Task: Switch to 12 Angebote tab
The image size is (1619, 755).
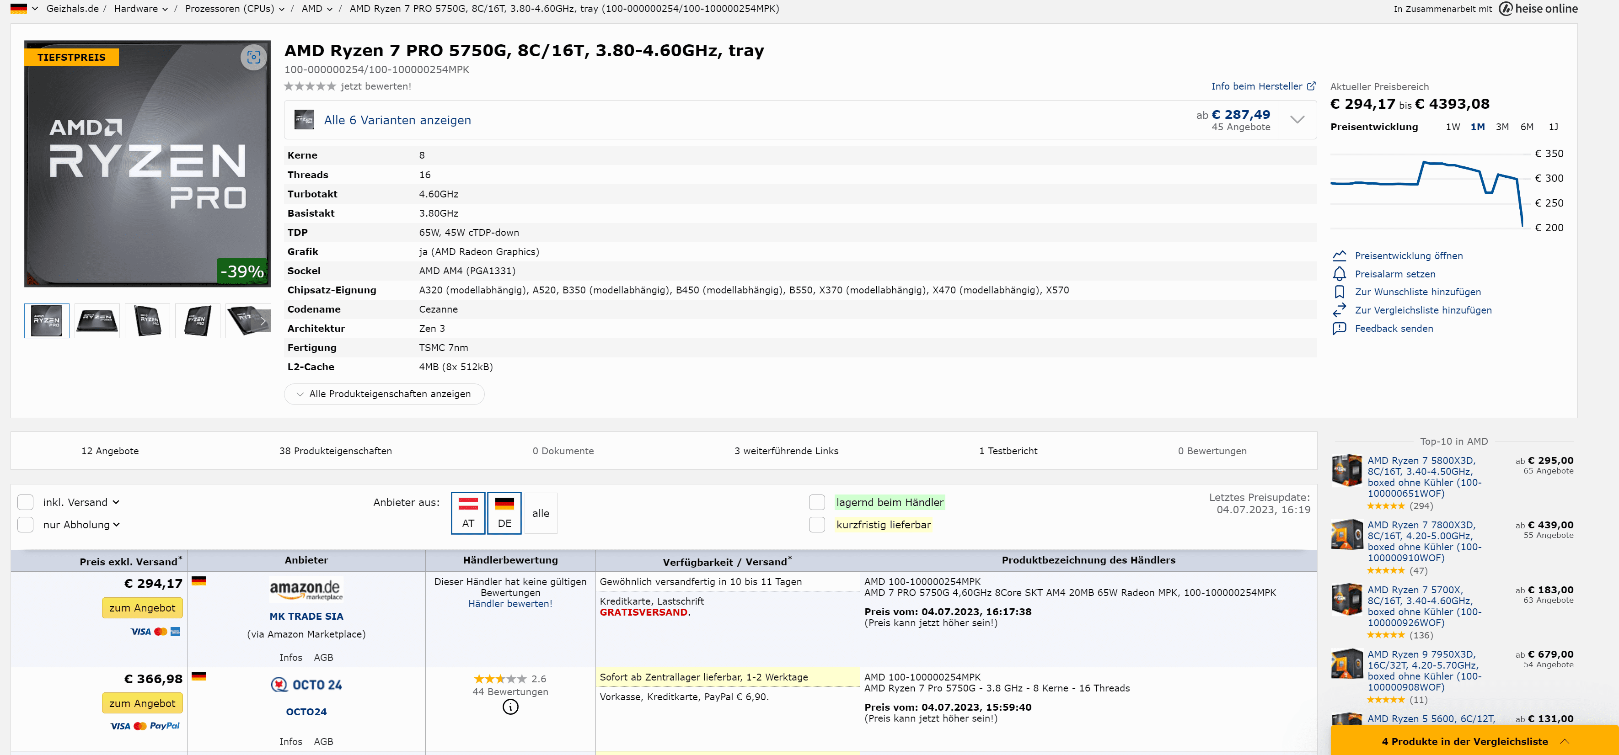Action: click(110, 451)
